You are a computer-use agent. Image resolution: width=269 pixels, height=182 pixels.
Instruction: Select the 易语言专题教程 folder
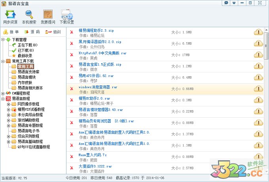tap(27, 126)
